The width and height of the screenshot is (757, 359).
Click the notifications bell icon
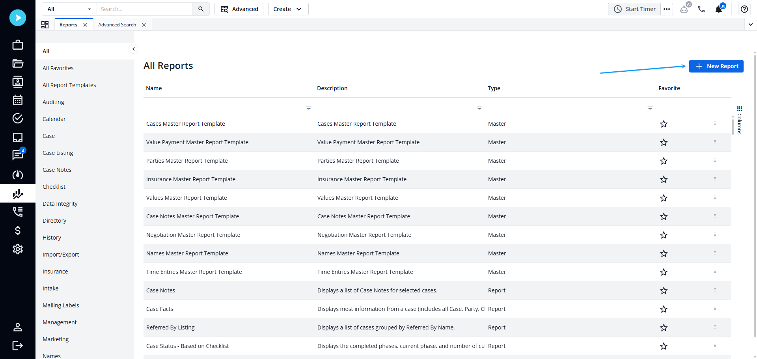718,9
